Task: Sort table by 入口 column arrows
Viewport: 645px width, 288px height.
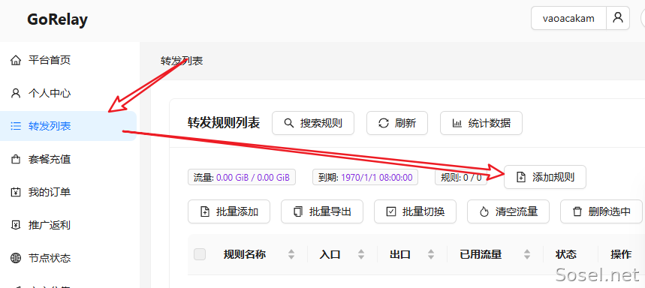Action: pos(360,254)
